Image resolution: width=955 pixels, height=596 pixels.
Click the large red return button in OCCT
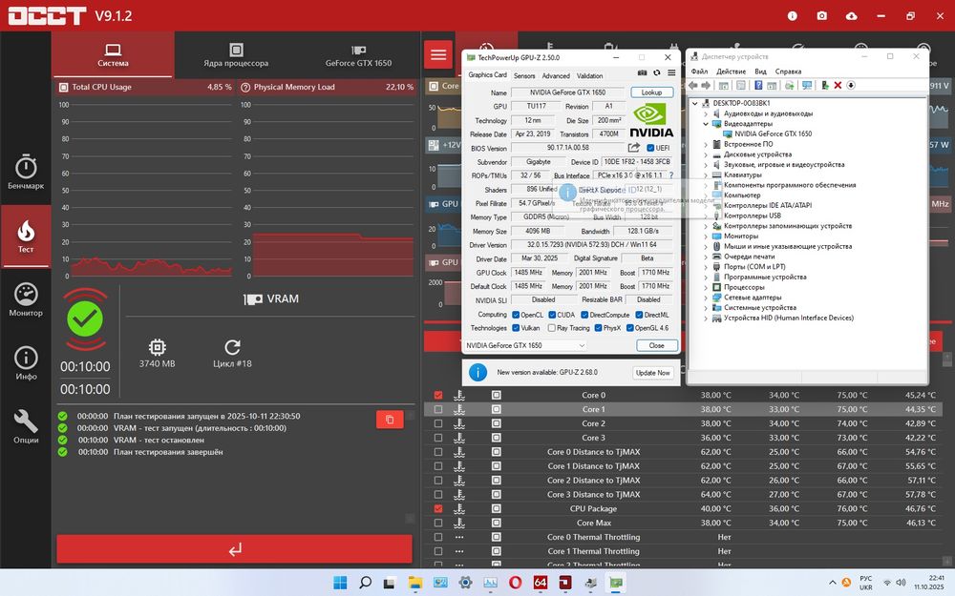235,549
